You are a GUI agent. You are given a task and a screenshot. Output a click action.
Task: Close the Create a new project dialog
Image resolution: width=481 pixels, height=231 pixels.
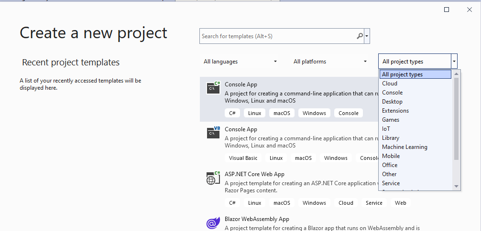click(470, 10)
